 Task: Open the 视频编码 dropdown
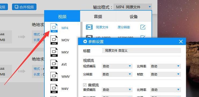[117, 66]
